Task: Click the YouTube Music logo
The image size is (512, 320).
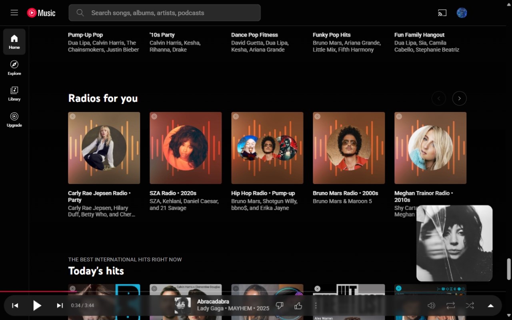Action: click(x=41, y=13)
